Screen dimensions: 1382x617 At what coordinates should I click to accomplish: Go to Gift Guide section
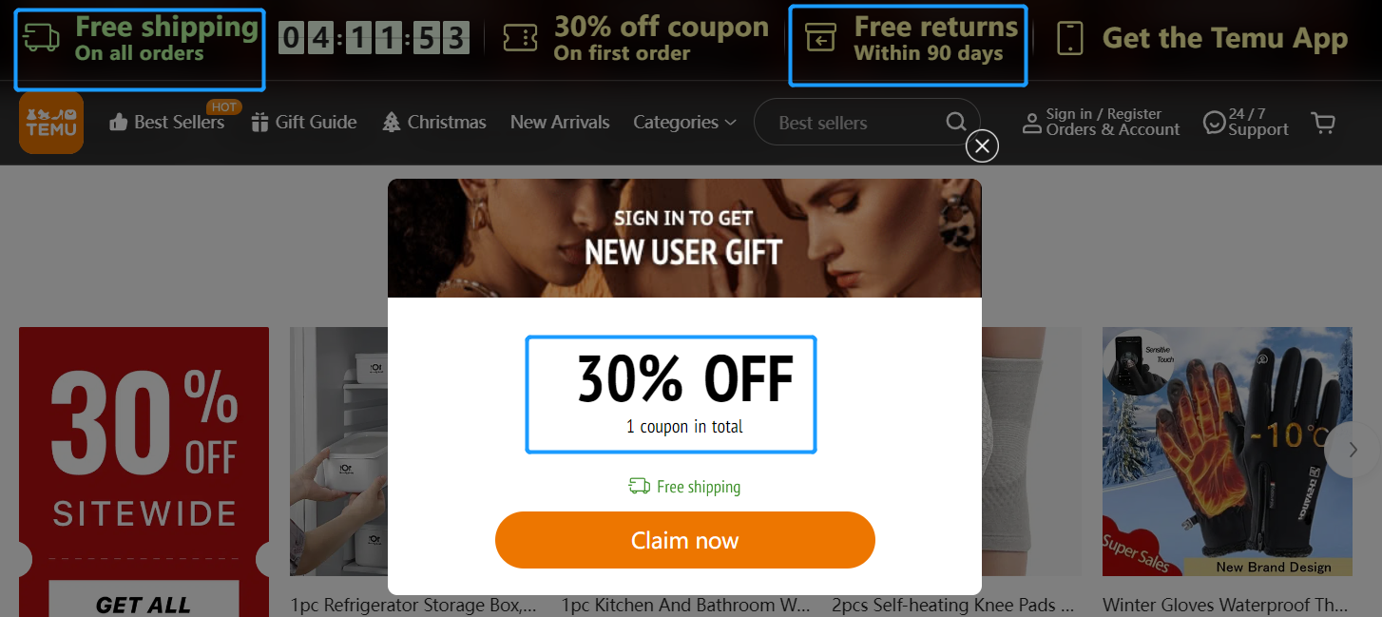304,122
